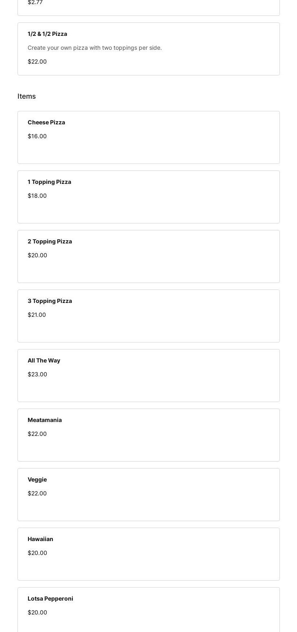Click the $21.00 price for 3 Topping Pizza

point(37,315)
